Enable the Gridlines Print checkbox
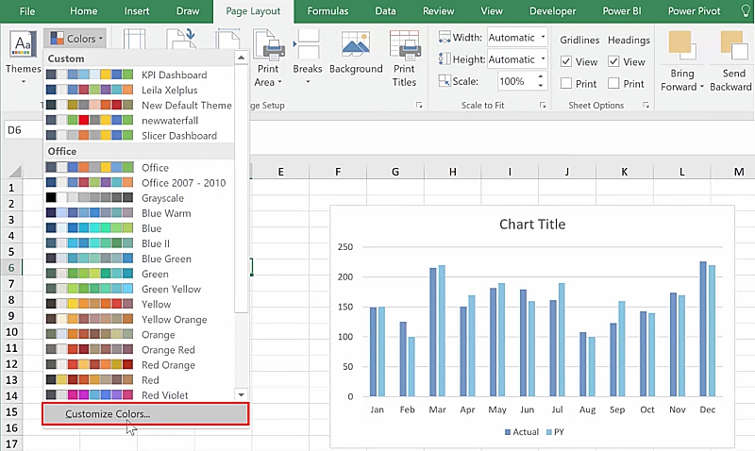 (x=566, y=84)
